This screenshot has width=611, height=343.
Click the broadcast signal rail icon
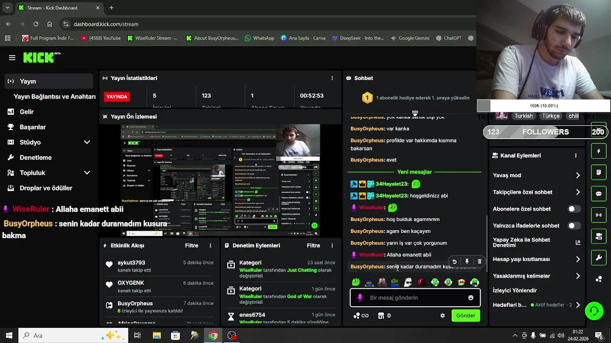pos(599,215)
